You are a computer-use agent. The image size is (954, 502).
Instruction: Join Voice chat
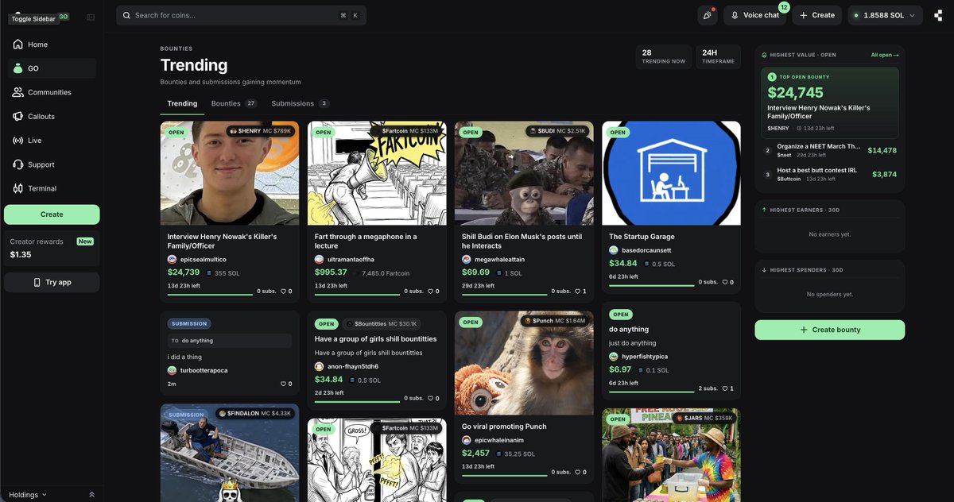[x=754, y=15]
